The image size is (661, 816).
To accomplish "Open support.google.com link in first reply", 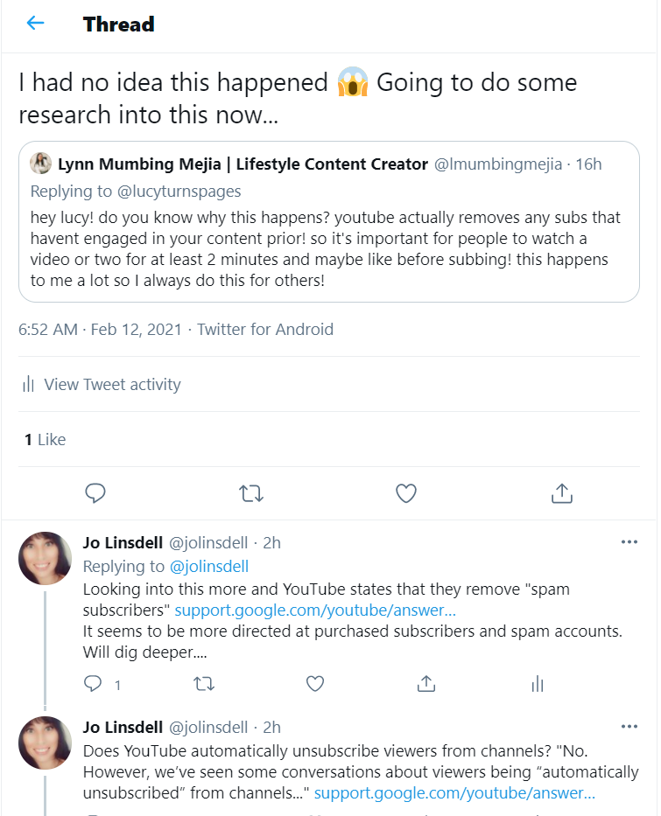I will [x=315, y=610].
